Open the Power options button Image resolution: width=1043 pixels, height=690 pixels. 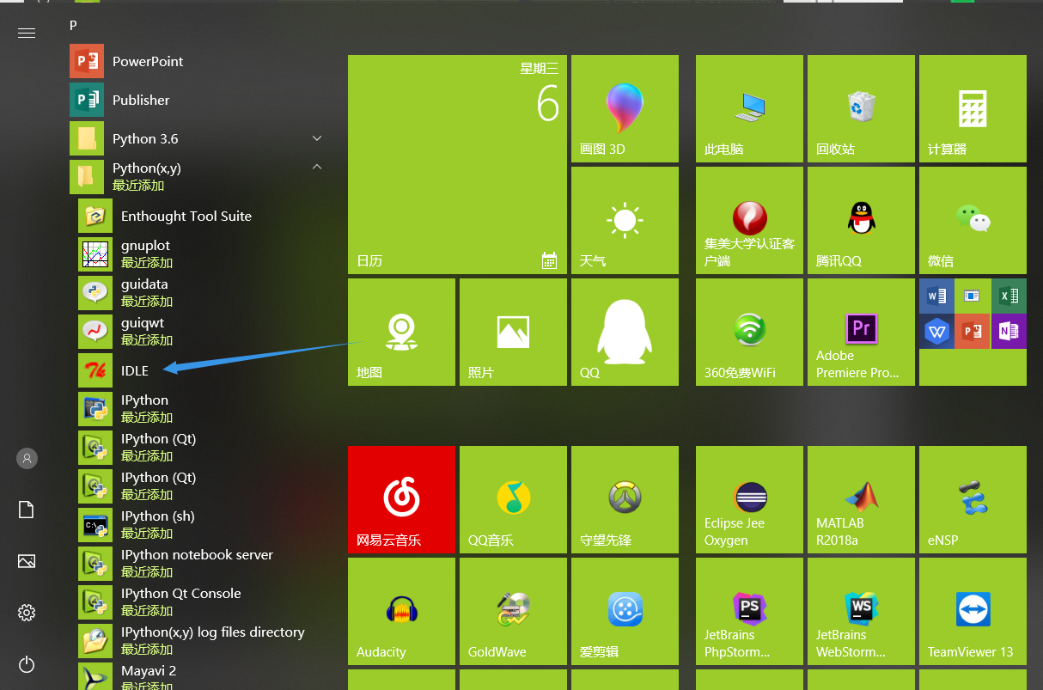pos(27,664)
